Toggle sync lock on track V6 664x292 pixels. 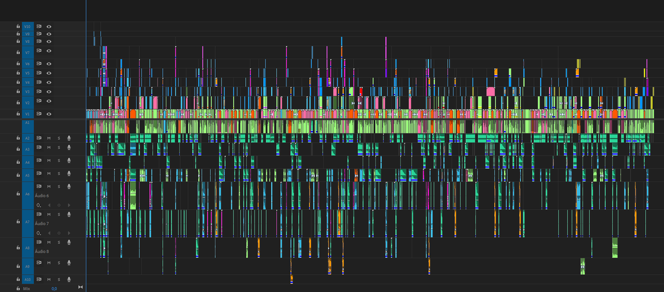tap(39, 64)
